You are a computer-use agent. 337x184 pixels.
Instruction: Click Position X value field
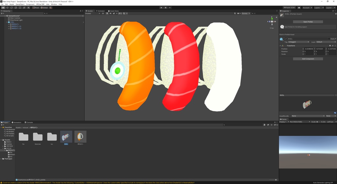[x=309, y=49]
